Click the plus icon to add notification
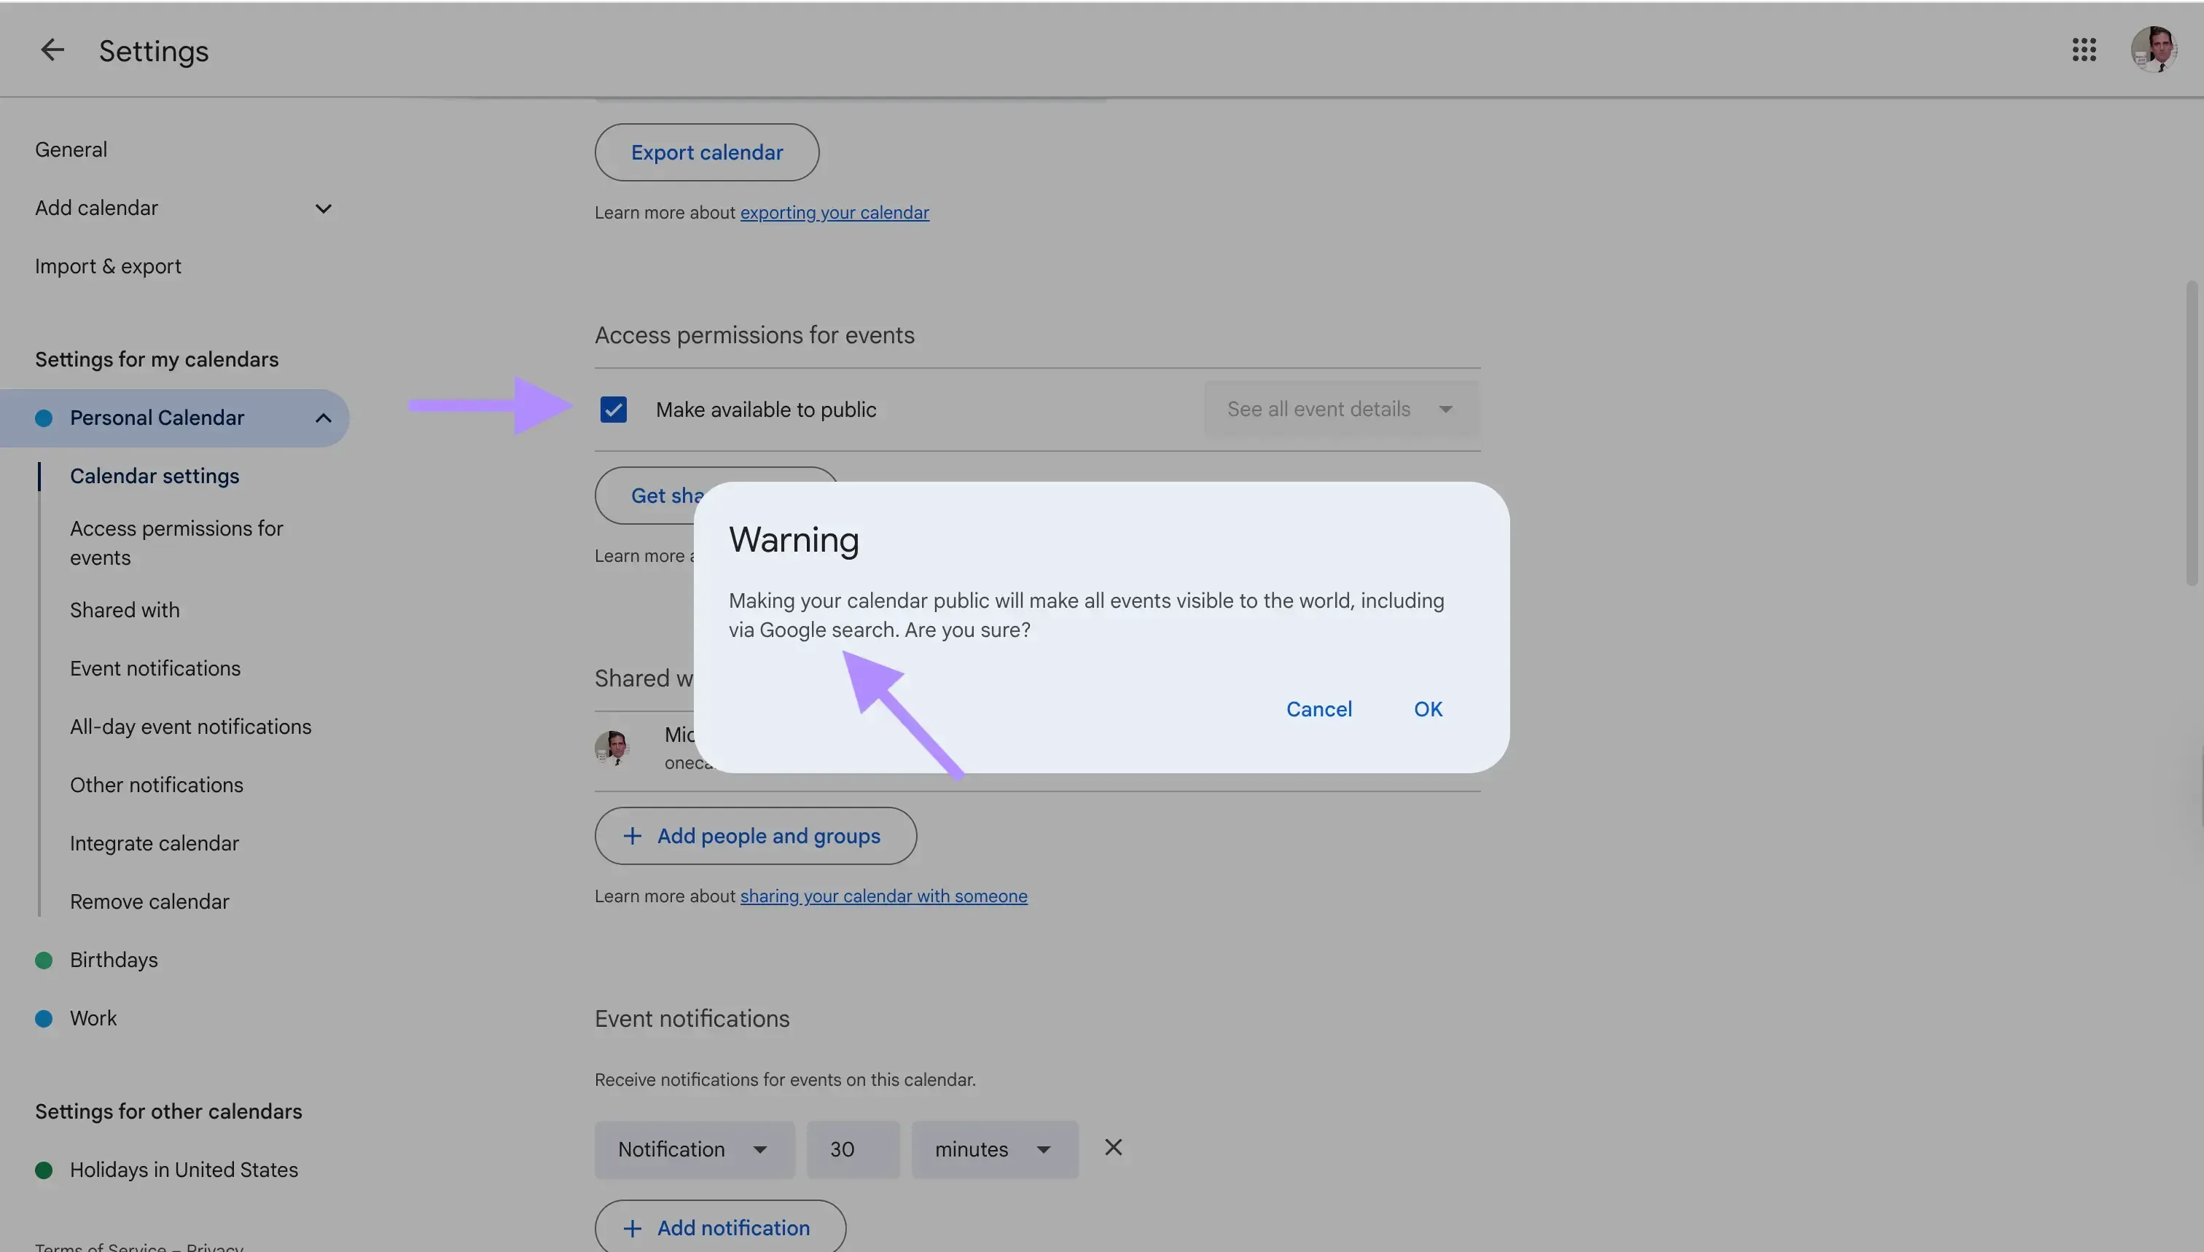 [x=632, y=1228]
